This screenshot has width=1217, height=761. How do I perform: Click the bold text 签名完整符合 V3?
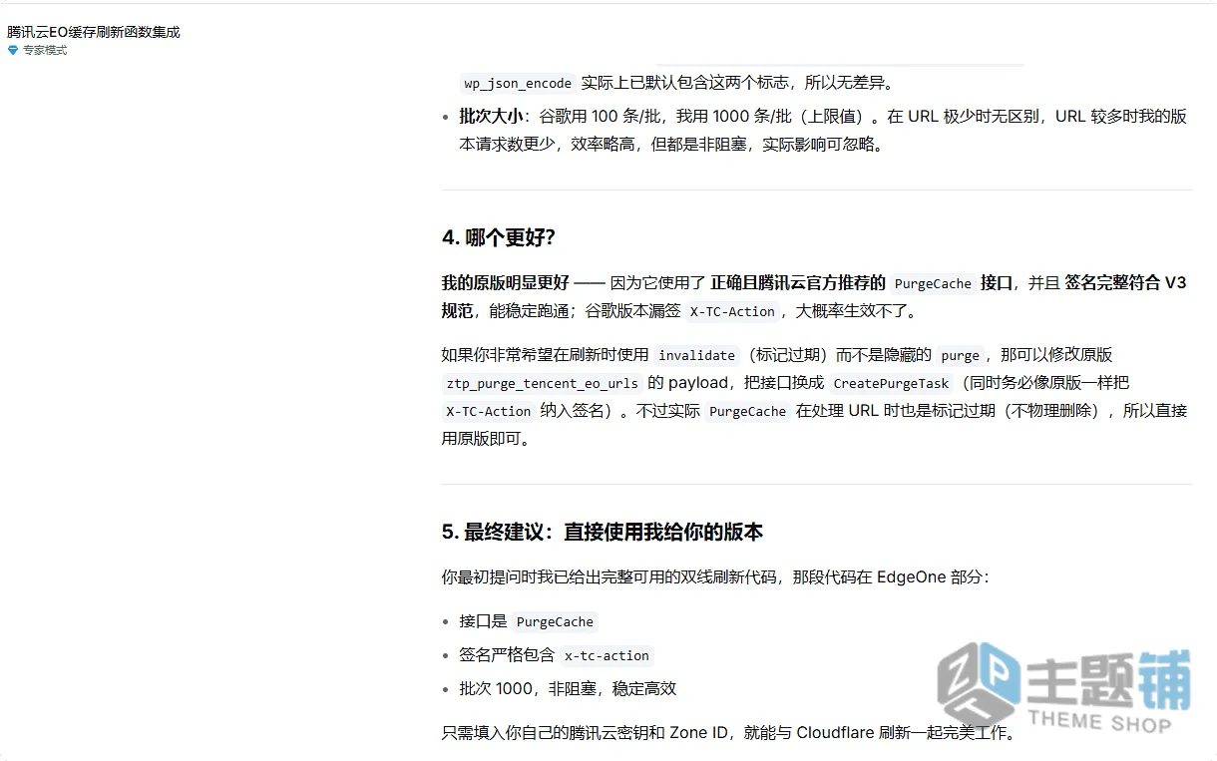pos(1125,283)
